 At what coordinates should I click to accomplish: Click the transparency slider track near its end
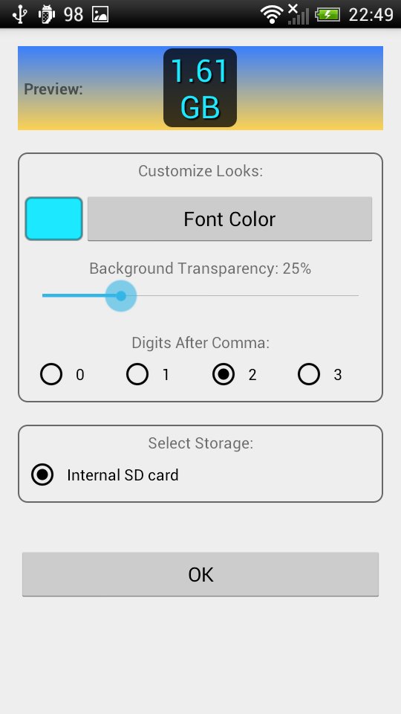350,296
